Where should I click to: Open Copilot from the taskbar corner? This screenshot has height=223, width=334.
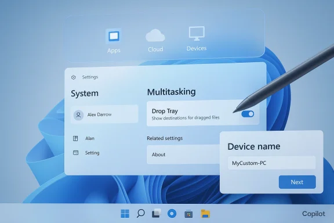pos(313,214)
